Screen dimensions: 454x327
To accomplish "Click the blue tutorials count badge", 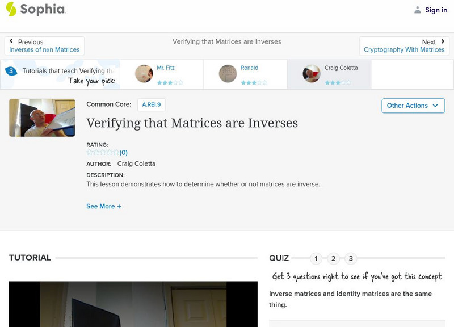I will coord(11,71).
